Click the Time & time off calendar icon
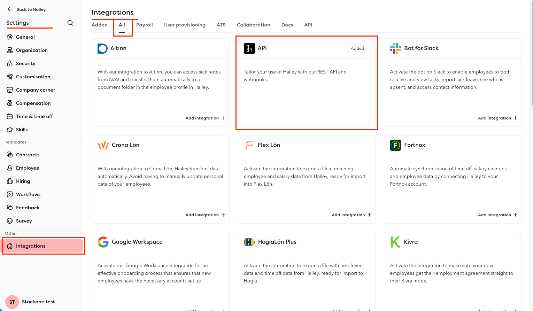This screenshot has width=533, height=311. coord(10,116)
